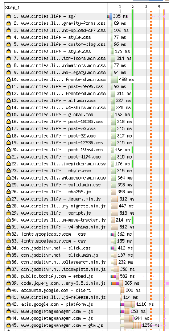169x331 pixels.
Task: Click the 3 second timeline marker
Action: pos(146,6)
